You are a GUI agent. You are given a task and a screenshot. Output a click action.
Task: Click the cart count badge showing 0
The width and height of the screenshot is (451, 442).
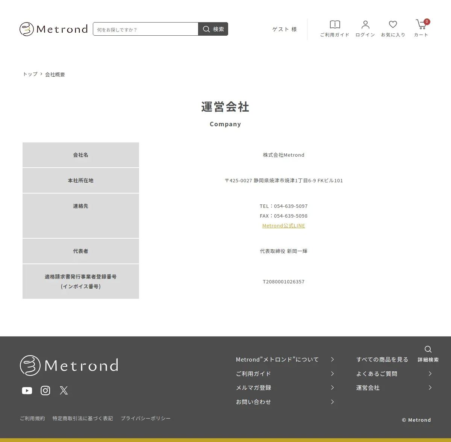(427, 22)
